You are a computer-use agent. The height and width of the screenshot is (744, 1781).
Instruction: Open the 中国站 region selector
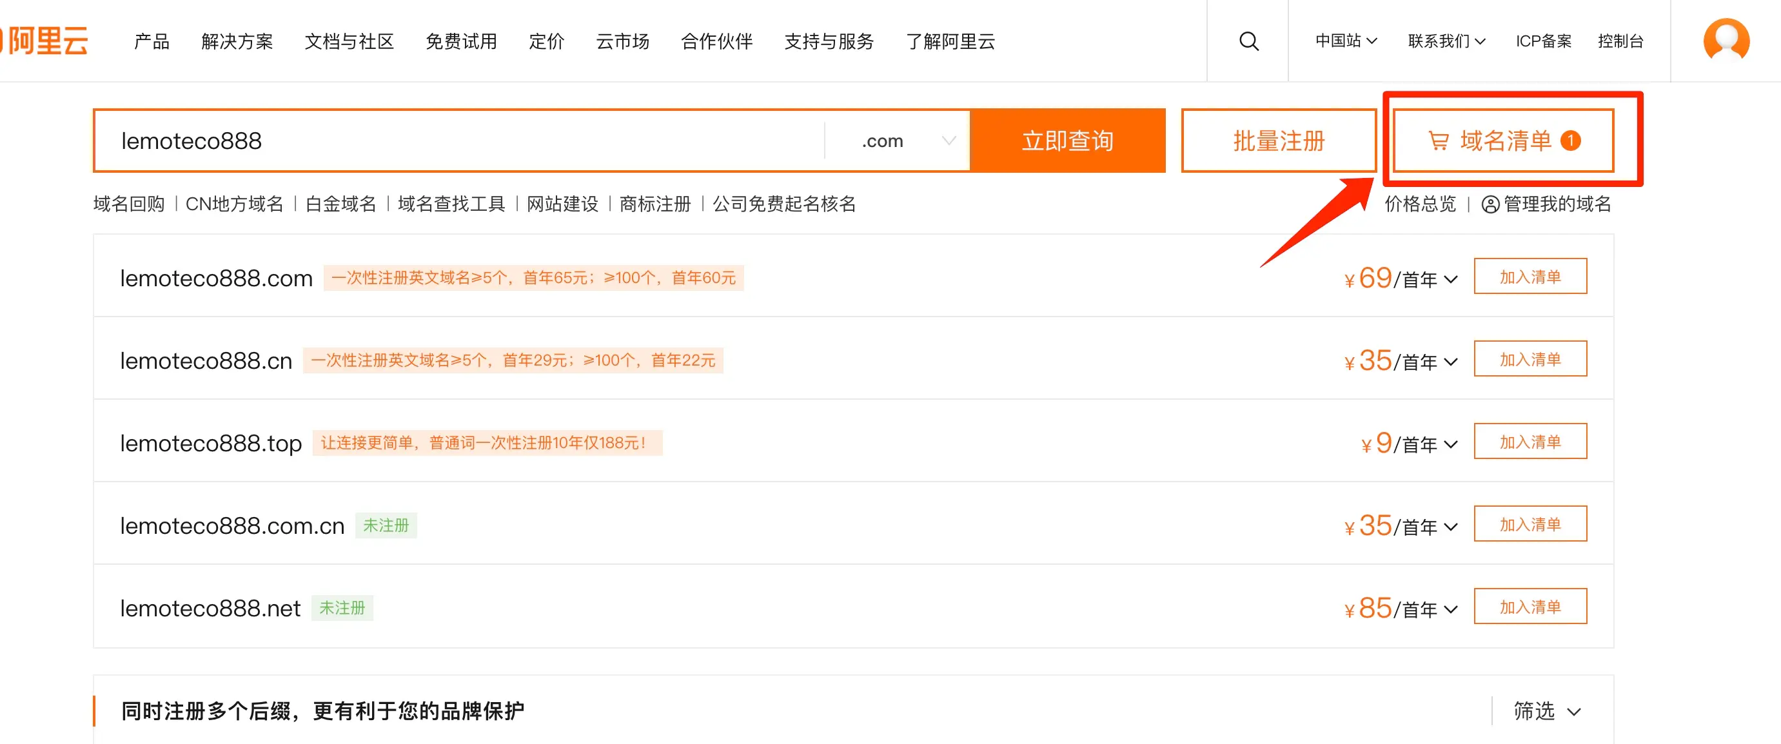click(1346, 41)
